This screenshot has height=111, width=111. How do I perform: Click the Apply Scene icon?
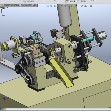tap(85, 6)
